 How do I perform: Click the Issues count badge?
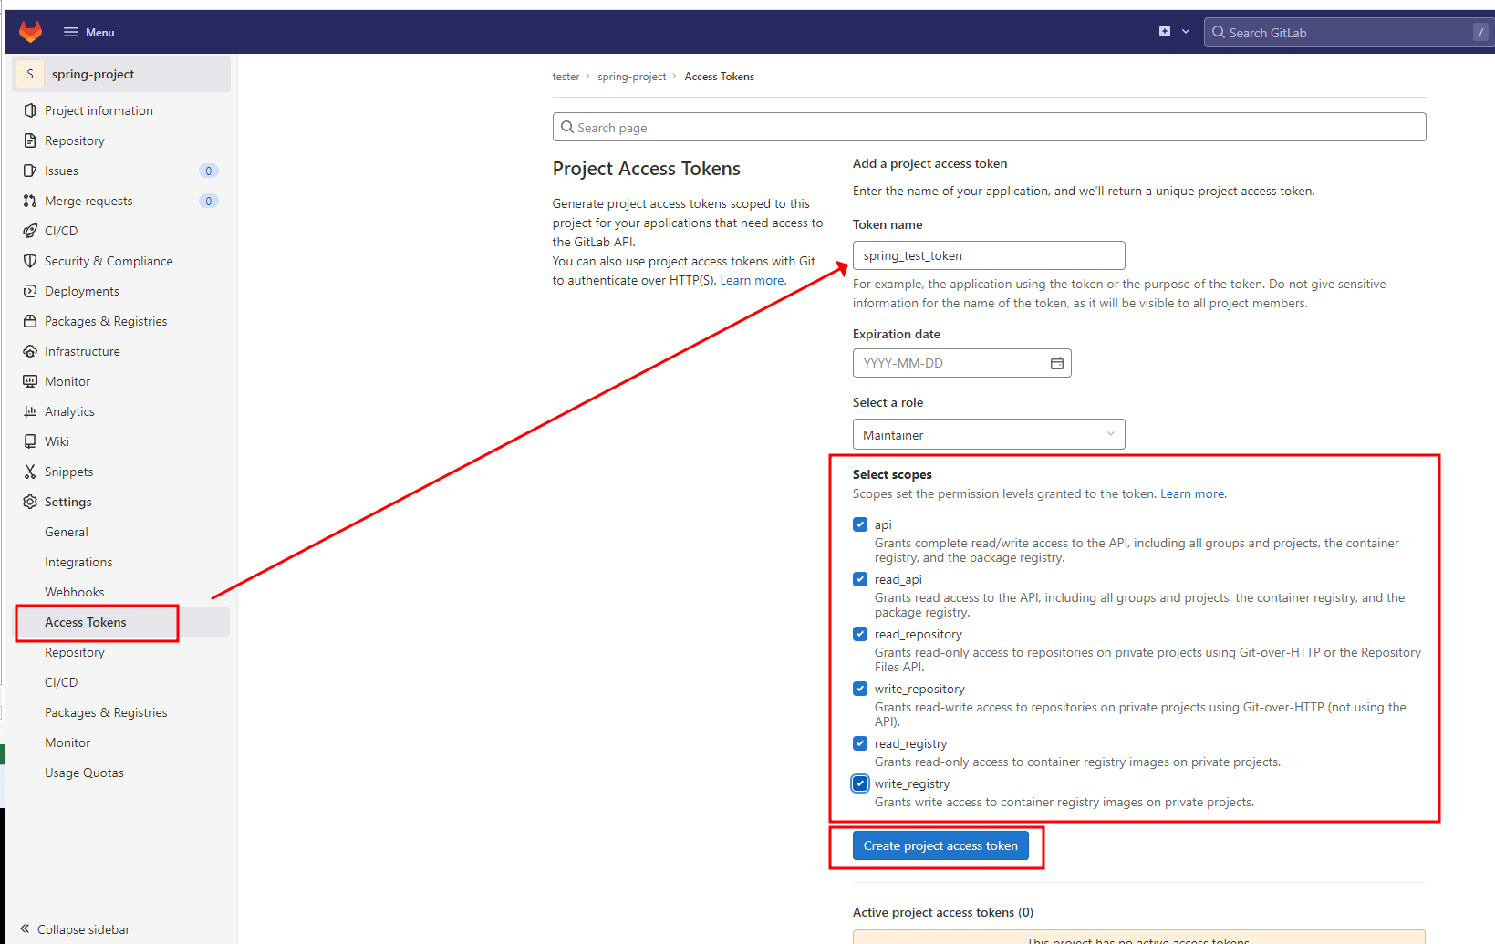209,171
